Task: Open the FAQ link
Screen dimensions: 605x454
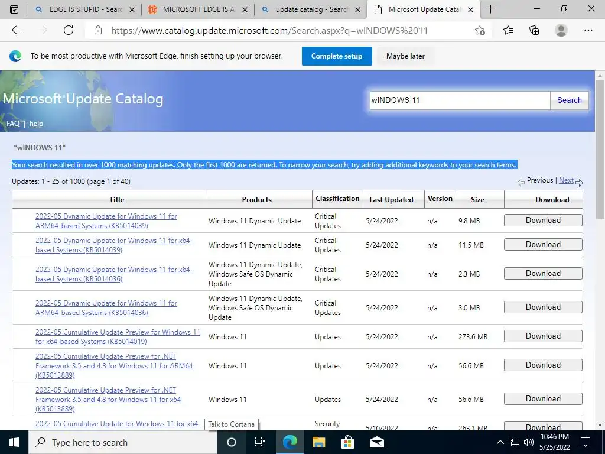Action: [13, 124]
